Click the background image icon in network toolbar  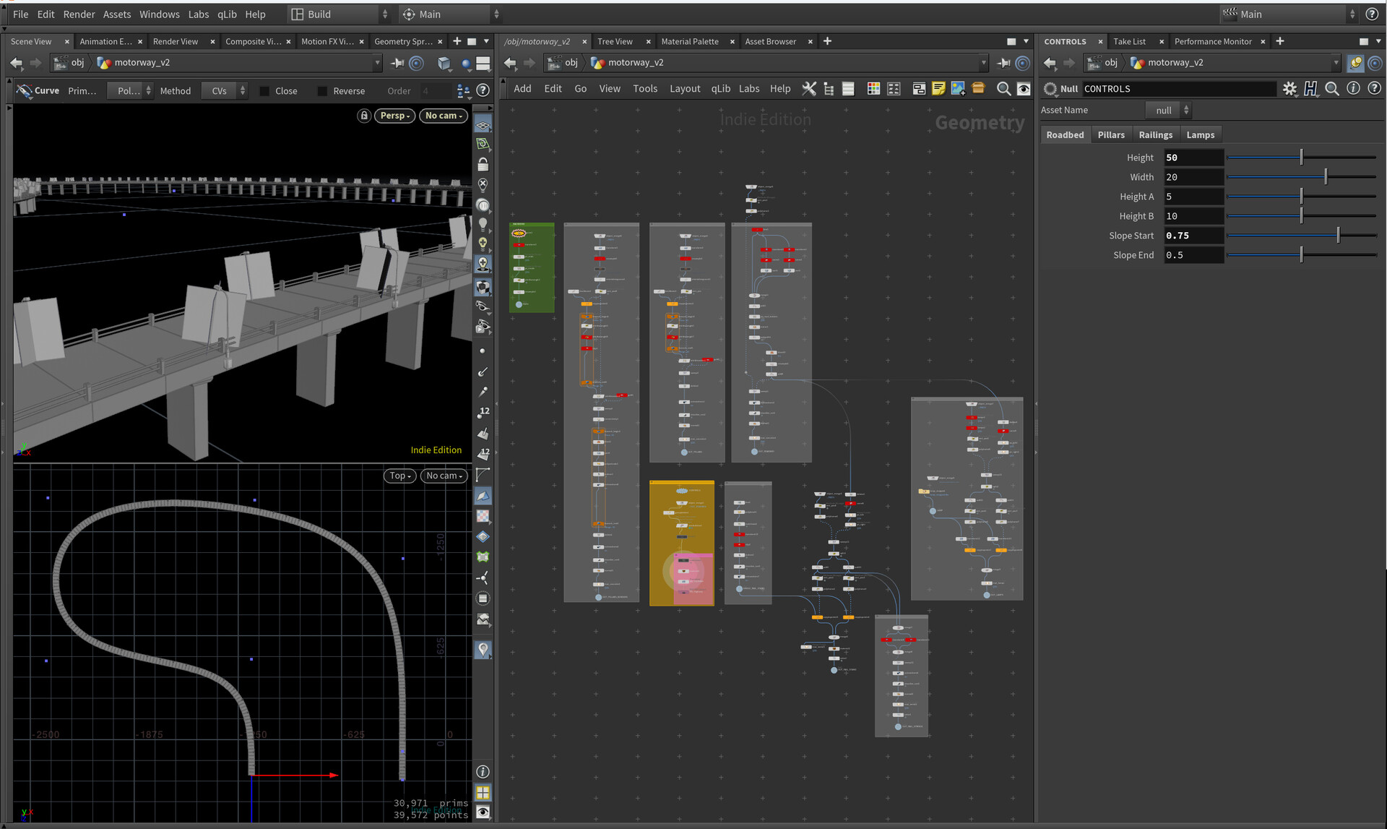click(958, 88)
